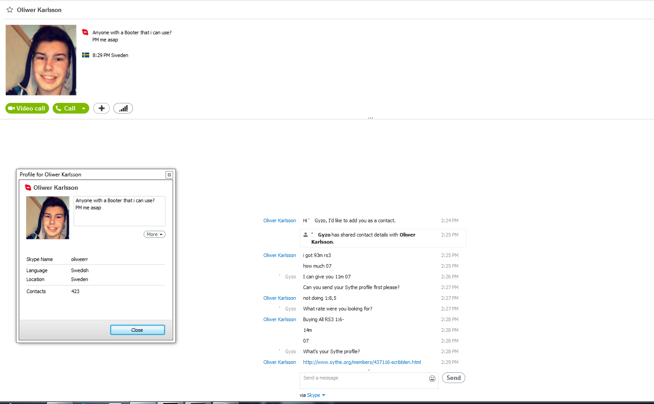The width and height of the screenshot is (654, 404).
Task: Click the favorite star next to Oliwer Karlsson
Action: pyautogui.click(x=10, y=10)
